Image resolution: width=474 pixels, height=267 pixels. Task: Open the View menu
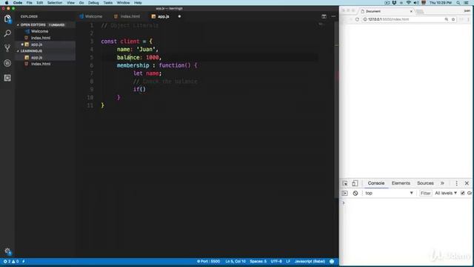pyautogui.click(x=71, y=3)
